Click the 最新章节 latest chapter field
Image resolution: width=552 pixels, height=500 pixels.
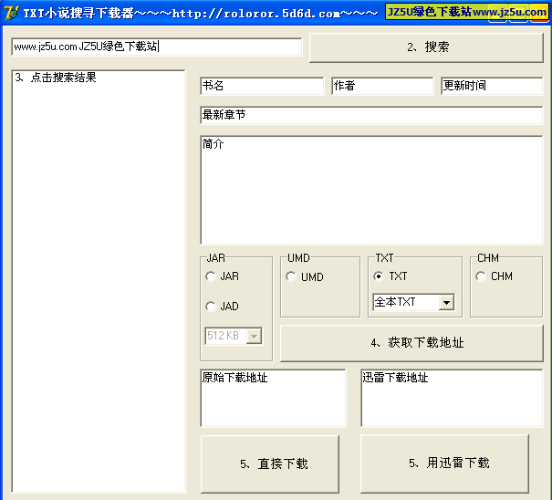(371, 115)
